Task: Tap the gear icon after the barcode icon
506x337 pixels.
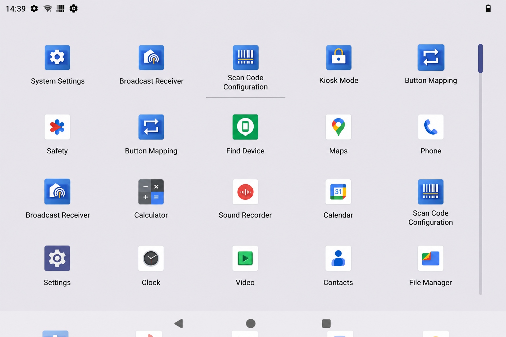Action: click(x=73, y=9)
